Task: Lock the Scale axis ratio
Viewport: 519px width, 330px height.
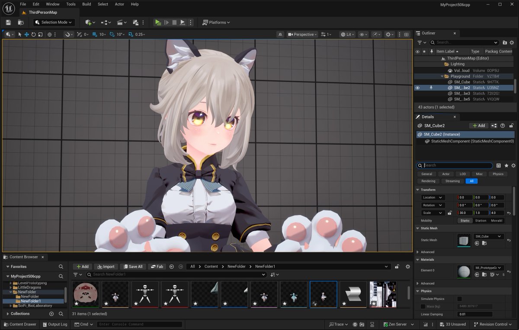Action: coord(450,213)
